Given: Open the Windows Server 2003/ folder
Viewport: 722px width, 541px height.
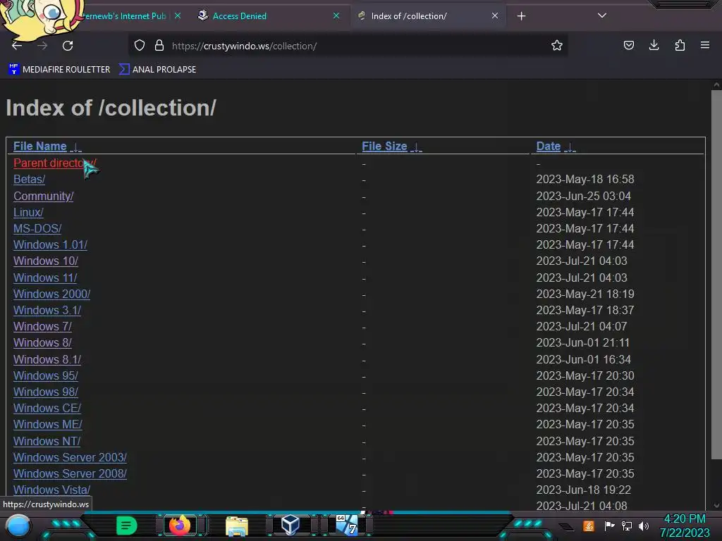Looking at the screenshot, I should (x=70, y=457).
